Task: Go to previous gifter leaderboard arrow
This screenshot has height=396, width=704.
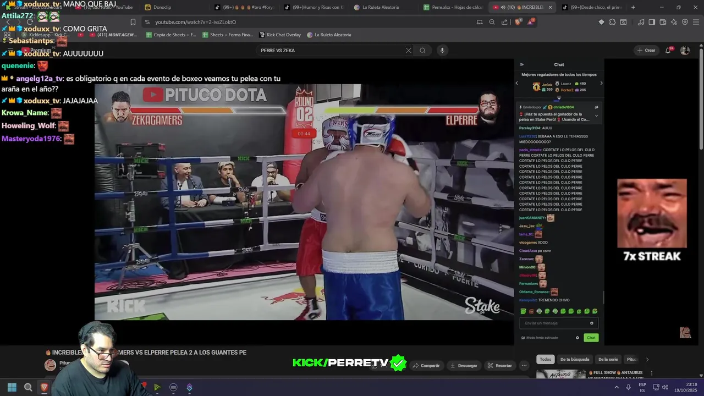Action: (x=516, y=83)
